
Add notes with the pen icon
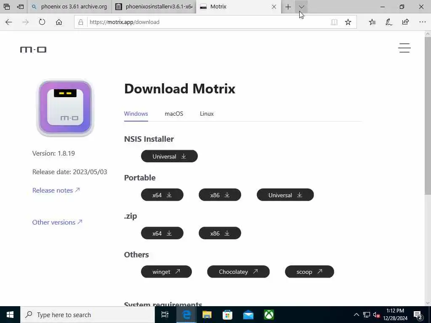click(388, 22)
